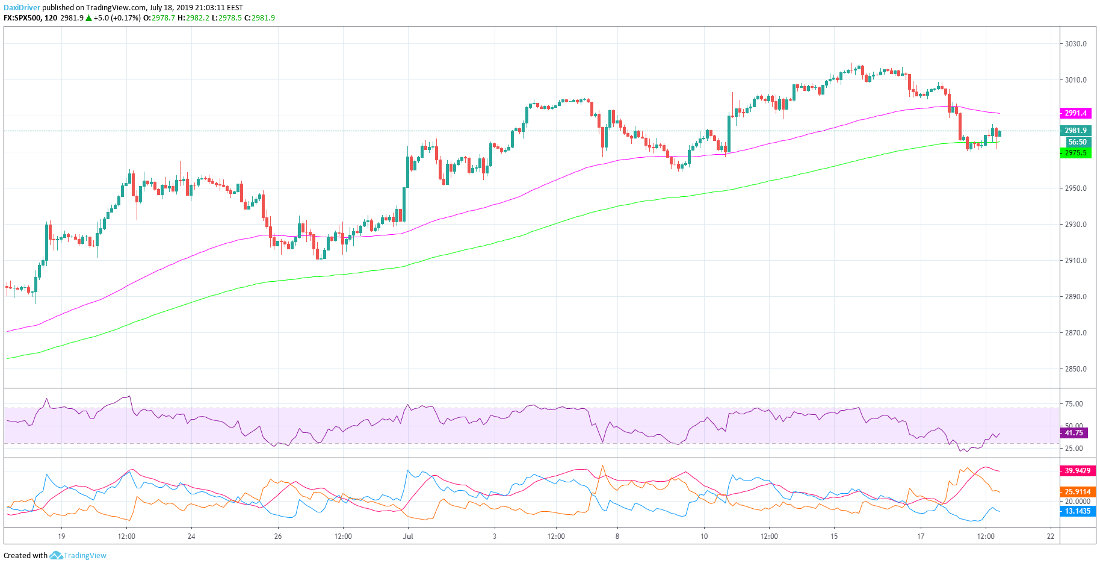The width and height of the screenshot is (1100, 566).
Task: Click the RSI 75.00 axis label
Action: 1074,404
